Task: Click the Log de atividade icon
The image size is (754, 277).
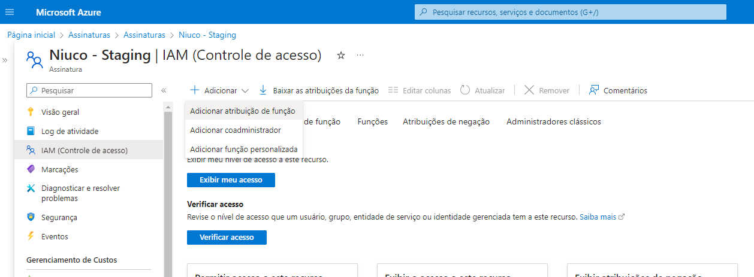Action: coord(31,131)
